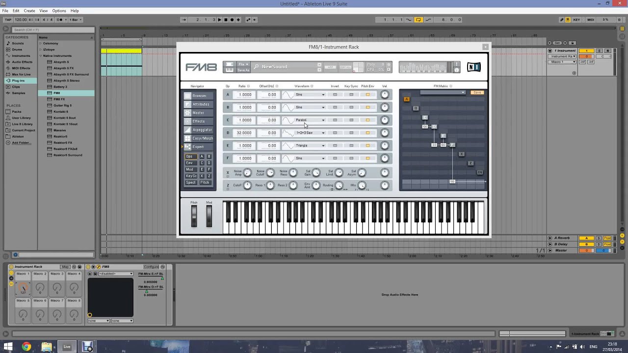628x353 pixels.
Task: Select the Sounds category in browser
Action: (x=18, y=43)
